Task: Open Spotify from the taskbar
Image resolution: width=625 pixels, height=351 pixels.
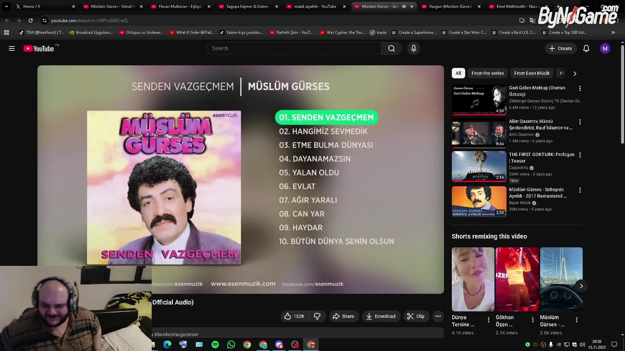Action: [215, 345]
